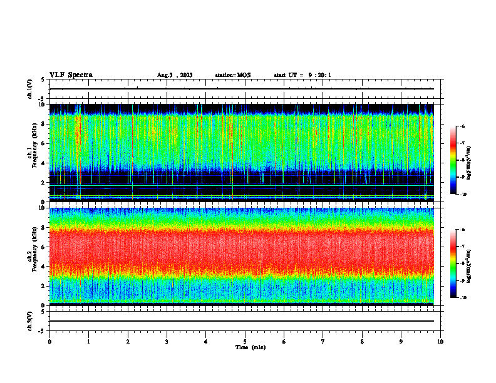Viewport: 496px width, 383px height.
Task: Click tick label "10" on the Time axis
Action: pos(440,342)
